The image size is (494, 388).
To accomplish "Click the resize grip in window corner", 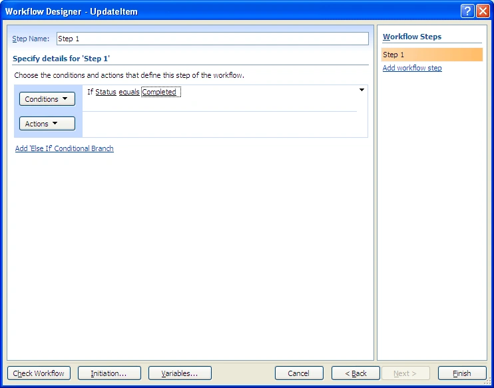I will pyautogui.click(x=488, y=382).
